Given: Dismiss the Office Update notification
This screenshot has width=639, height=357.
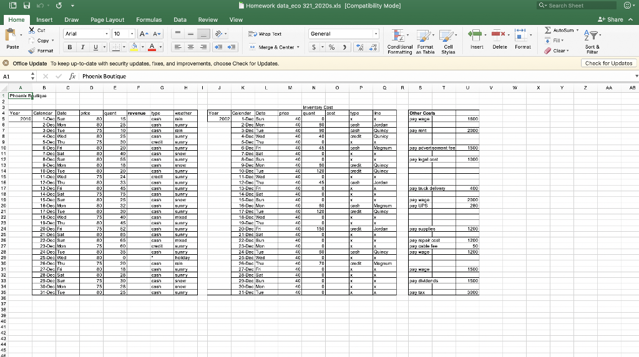Looking at the screenshot, I should (6, 63).
